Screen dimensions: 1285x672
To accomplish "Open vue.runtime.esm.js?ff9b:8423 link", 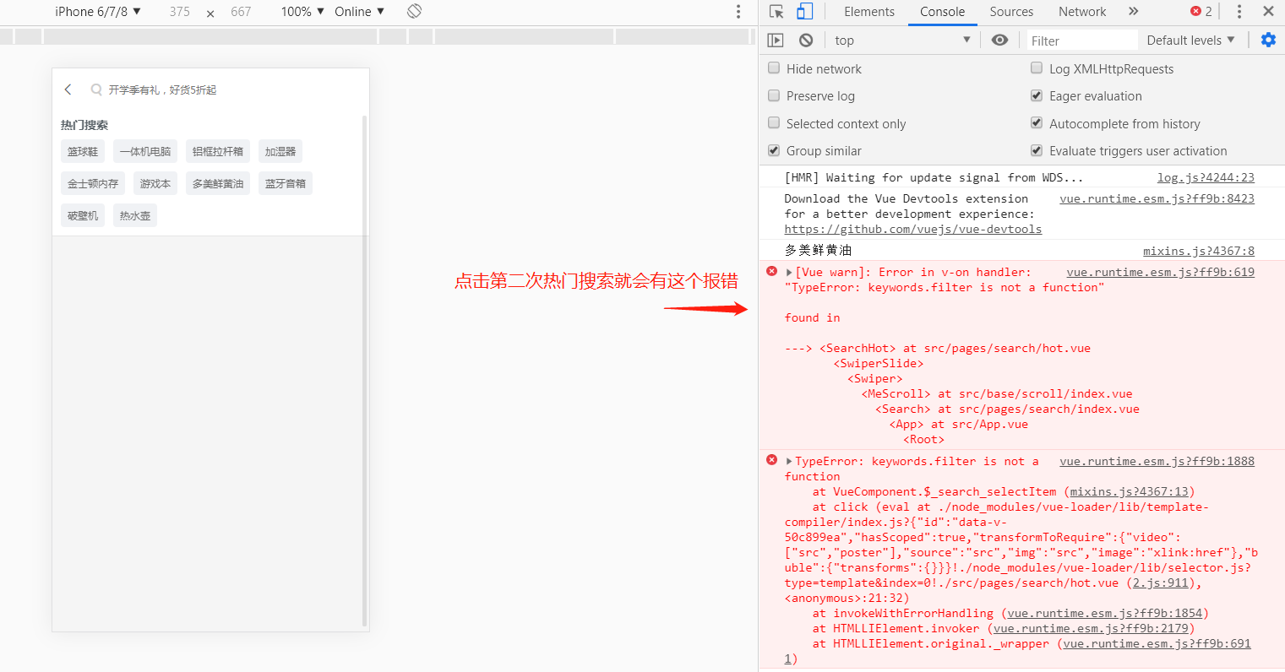I will point(1157,198).
